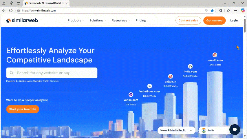
Task: Click the Similarweb logo
Action: point(22,21)
